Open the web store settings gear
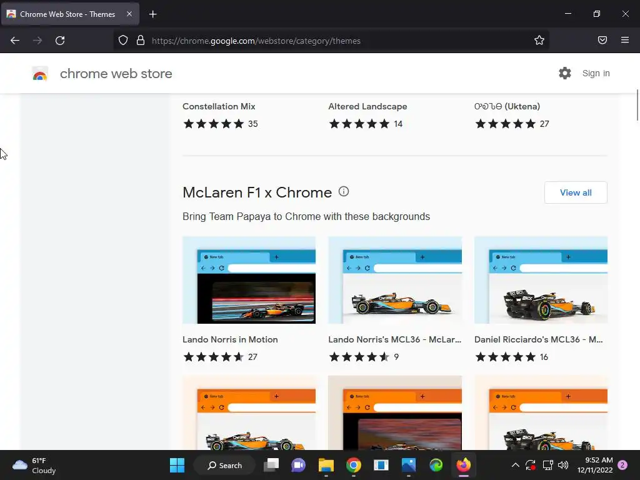This screenshot has width=640, height=480. click(x=565, y=73)
